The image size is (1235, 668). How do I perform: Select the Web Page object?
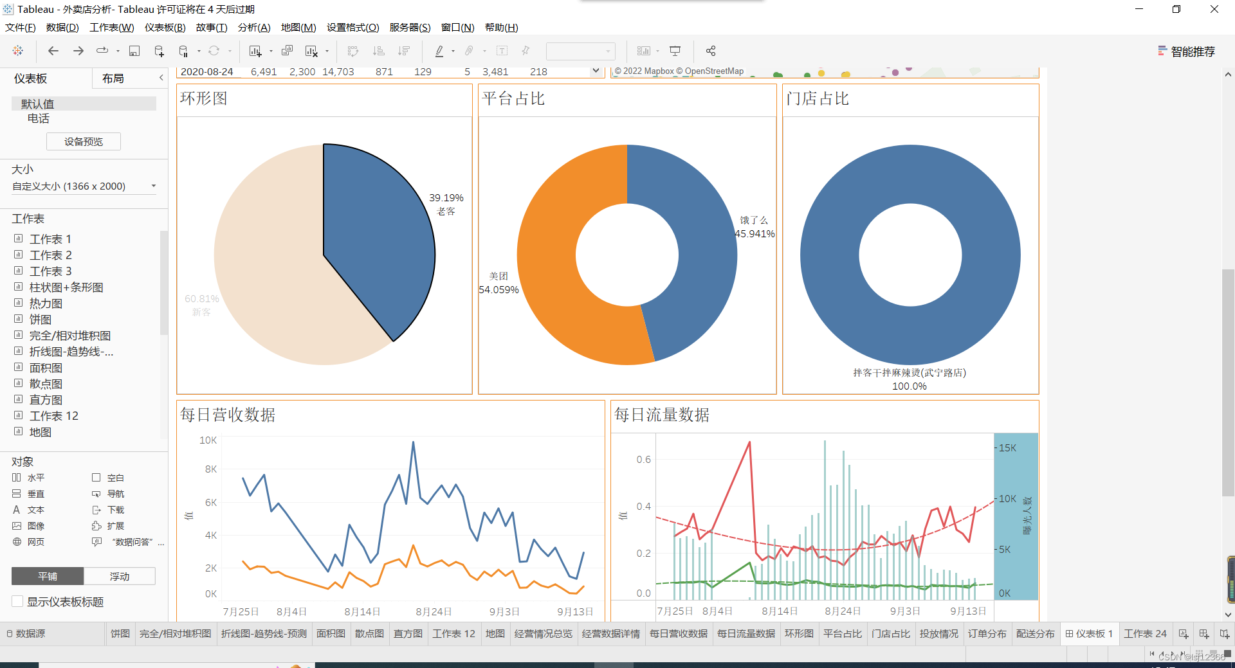coord(29,542)
